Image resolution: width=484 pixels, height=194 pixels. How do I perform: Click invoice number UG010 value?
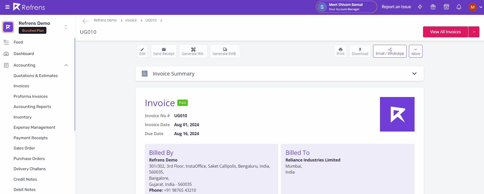tap(181, 116)
